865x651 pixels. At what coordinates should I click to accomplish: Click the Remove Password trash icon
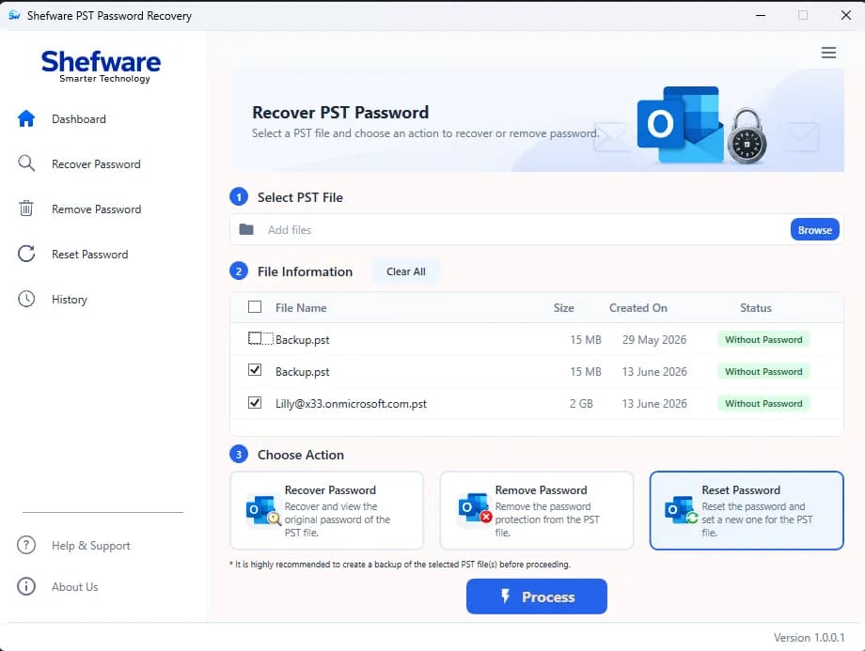point(26,209)
